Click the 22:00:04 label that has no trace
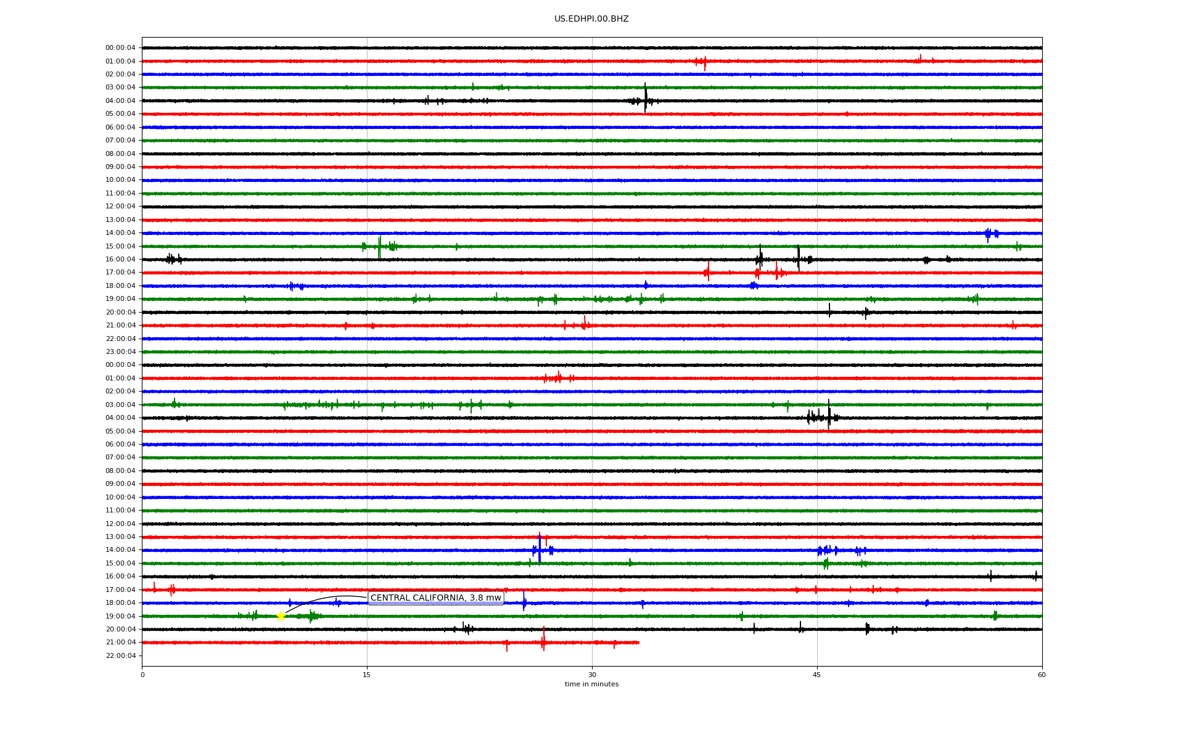1184x740 pixels. [120, 656]
